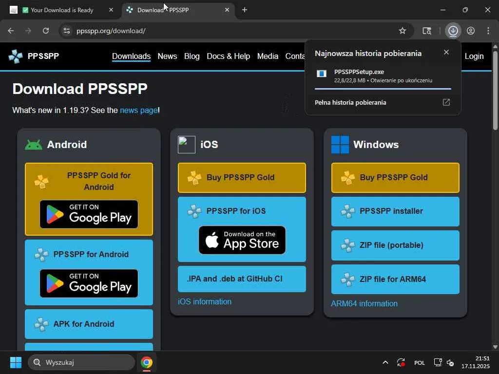499x374 pixels.
Task: Click the taskbar Wyszukaj search box
Action: point(81,362)
